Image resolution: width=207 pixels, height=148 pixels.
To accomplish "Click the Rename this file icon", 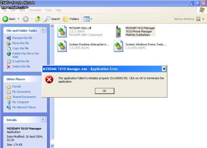I will point(9,38).
